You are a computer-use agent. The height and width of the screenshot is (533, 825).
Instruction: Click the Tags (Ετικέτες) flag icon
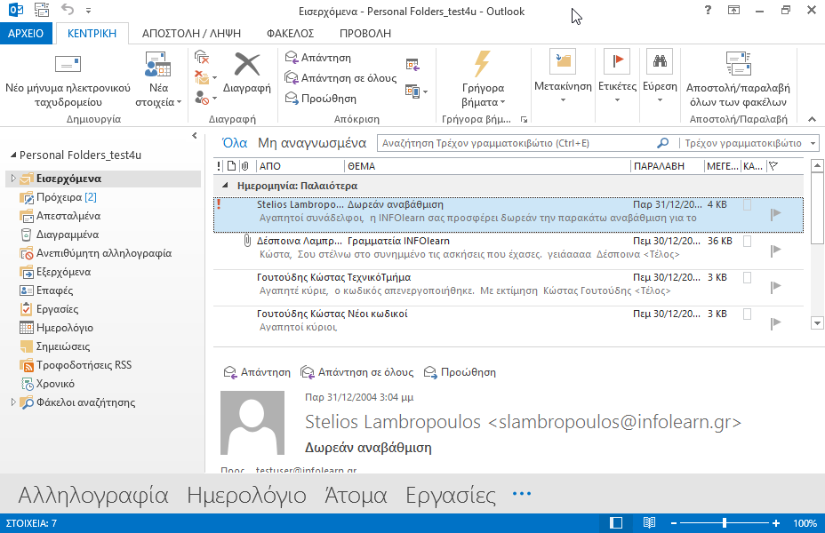click(x=617, y=61)
